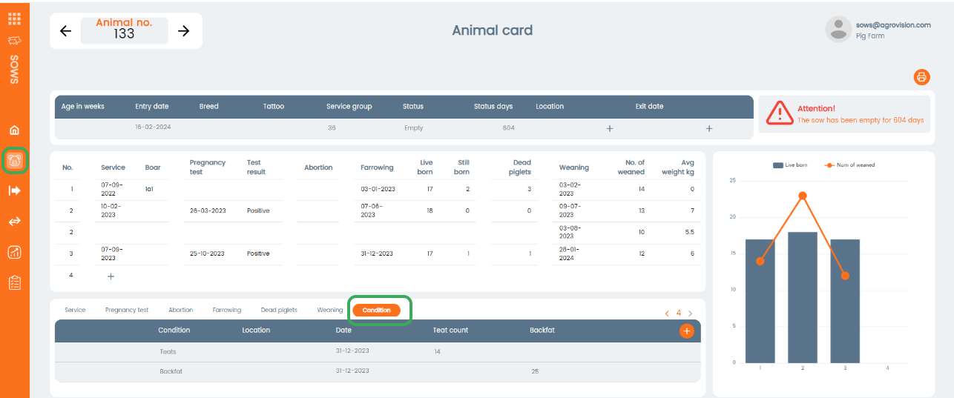Click the Age in weeks column header
The height and width of the screenshot is (398, 954).
(82, 106)
